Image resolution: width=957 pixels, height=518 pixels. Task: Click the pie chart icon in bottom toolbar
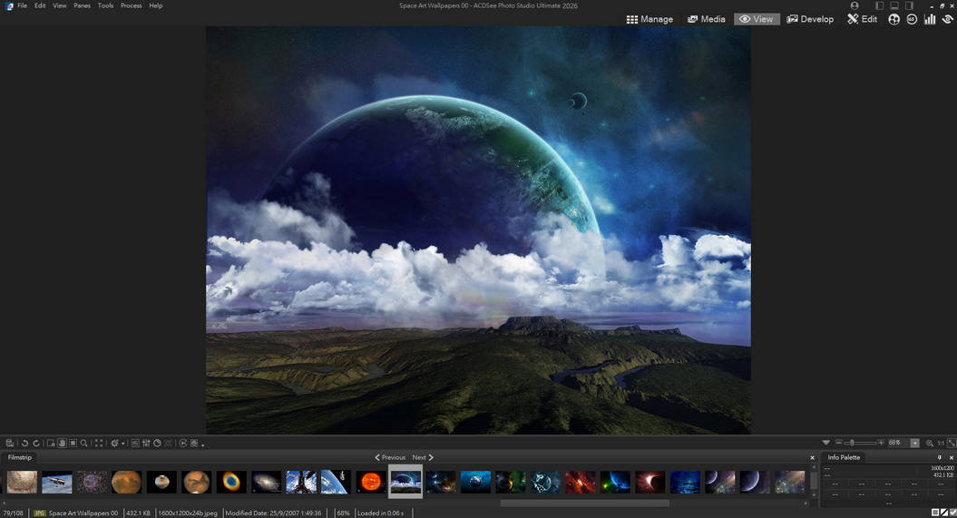157,443
